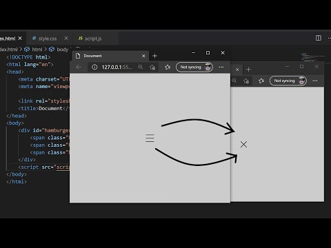The height and width of the screenshot is (248, 331).
Task: Close the tab in the back browser window
Action: point(237,70)
